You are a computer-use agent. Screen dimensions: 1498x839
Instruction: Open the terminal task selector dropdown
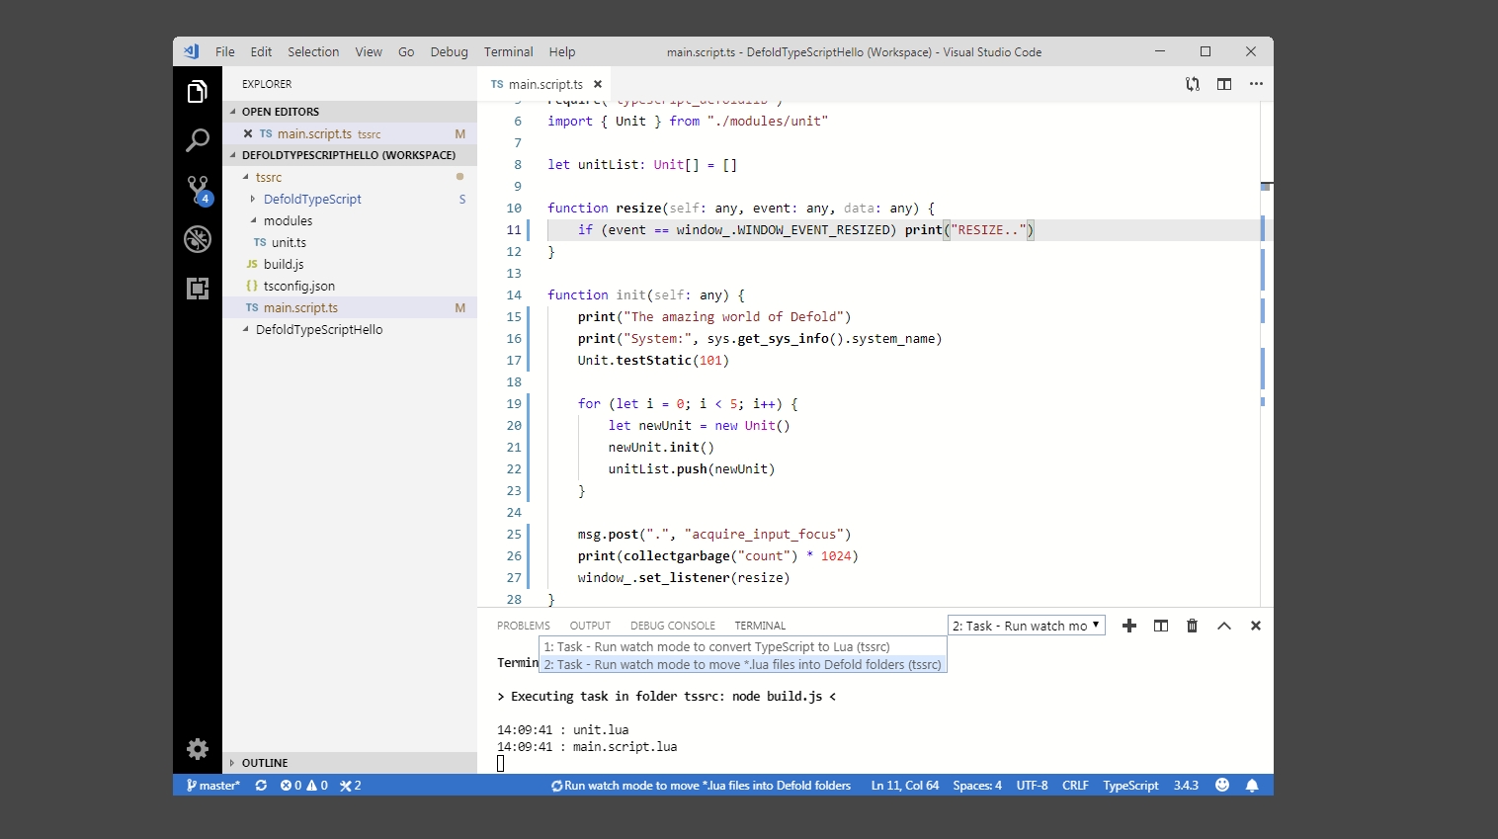(x=1026, y=626)
